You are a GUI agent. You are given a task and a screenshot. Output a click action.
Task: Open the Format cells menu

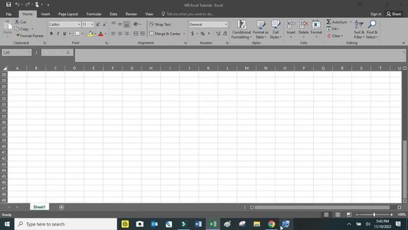click(316, 29)
